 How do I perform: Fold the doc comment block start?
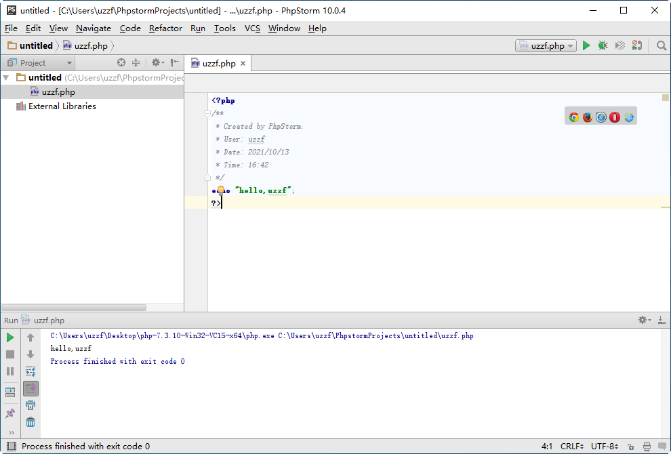(x=207, y=113)
